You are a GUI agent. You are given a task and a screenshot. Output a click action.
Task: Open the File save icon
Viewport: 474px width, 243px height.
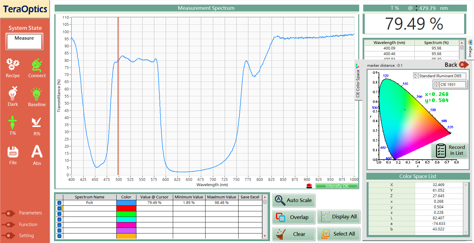coord(13,152)
